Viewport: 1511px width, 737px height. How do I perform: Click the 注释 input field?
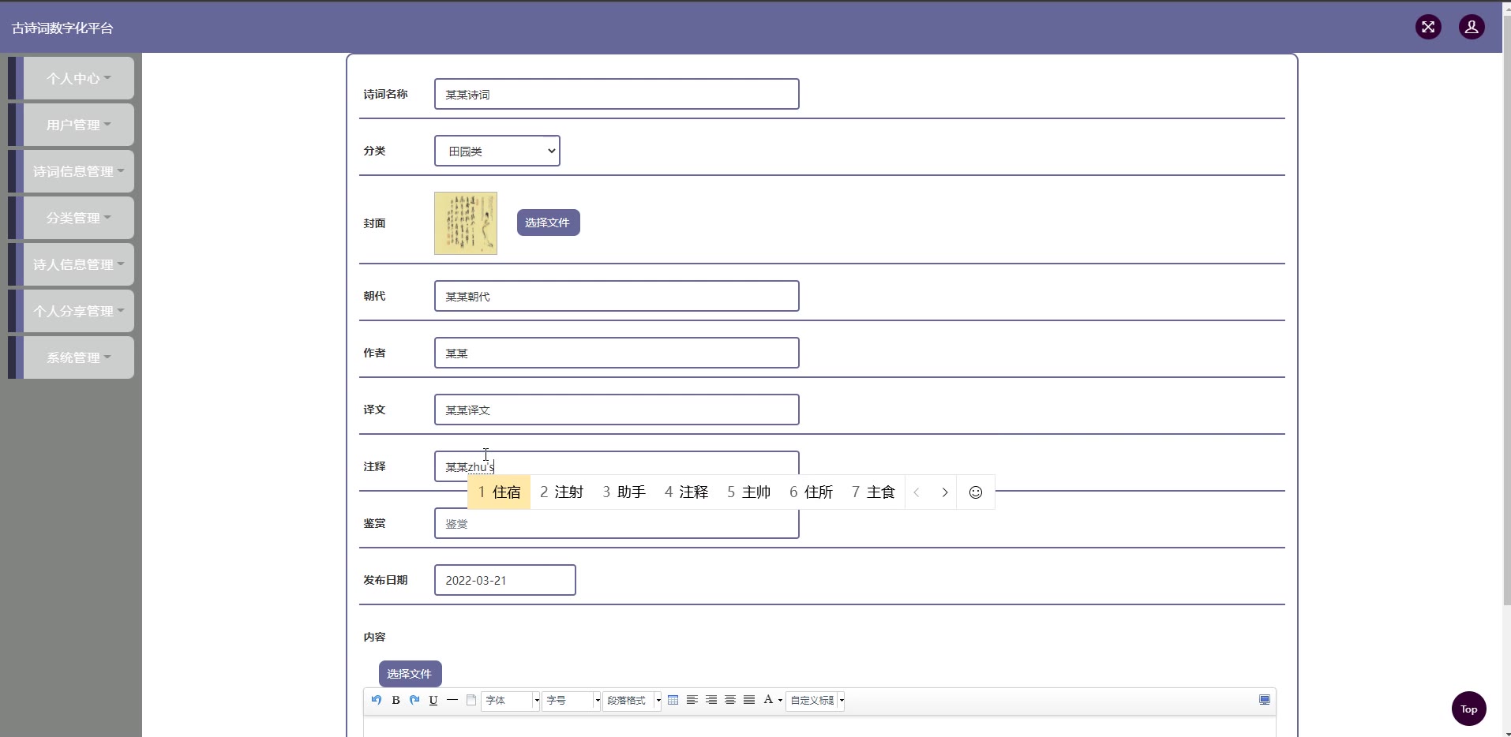pos(617,466)
